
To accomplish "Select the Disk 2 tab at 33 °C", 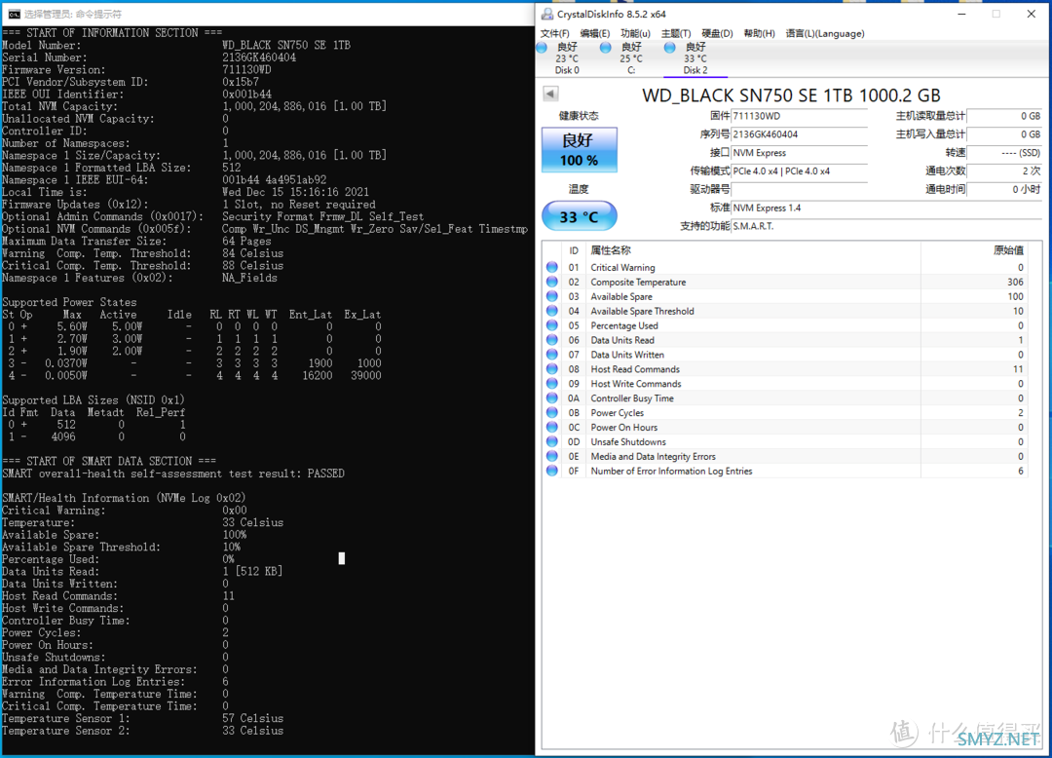I will click(695, 58).
